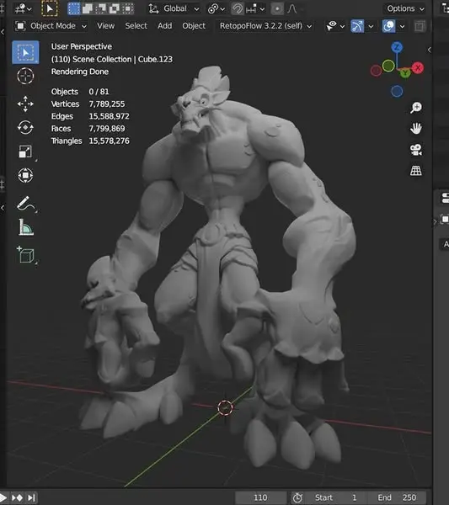Click the Pan hand viewport icon
Image resolution: width=449 pixels, height=505 pixels.
coord(416,129)
